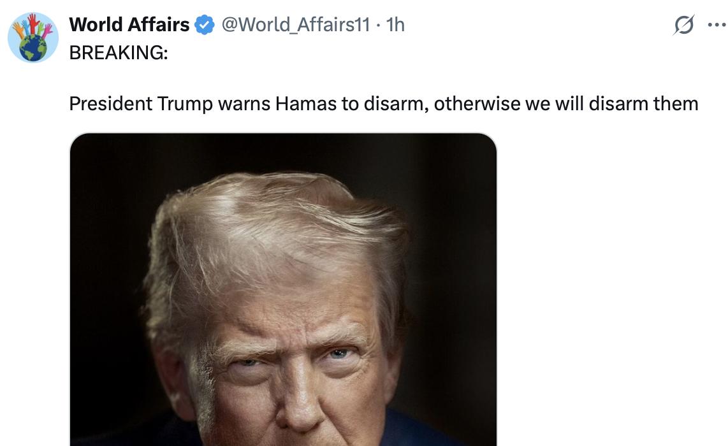Open the @World_Affairs11 handle link
Screen dimensions: 728x446
(x=296, y=25)
